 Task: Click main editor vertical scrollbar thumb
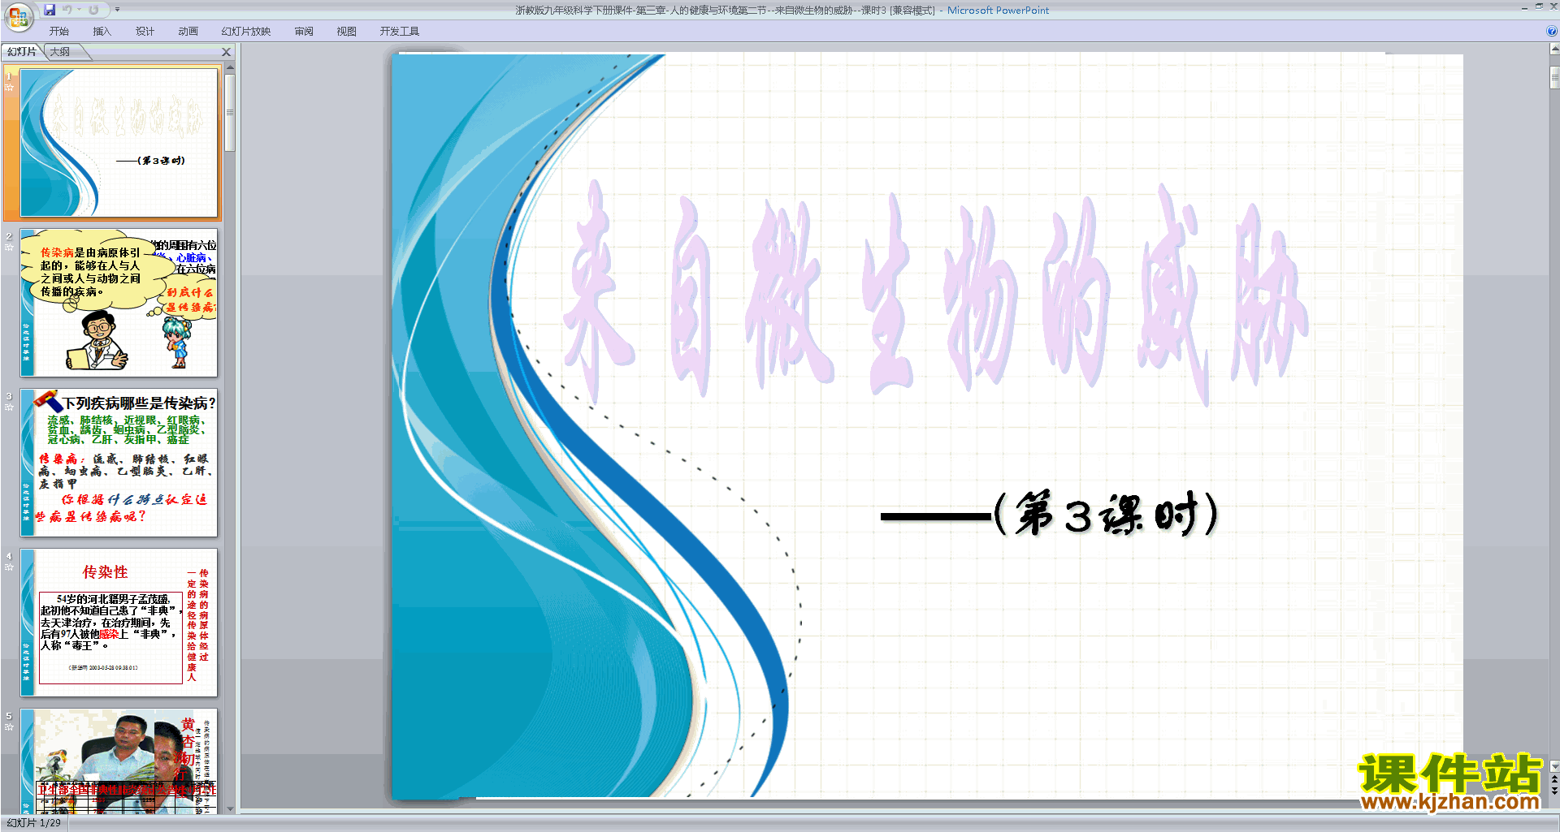click(x=1554, y=77)
